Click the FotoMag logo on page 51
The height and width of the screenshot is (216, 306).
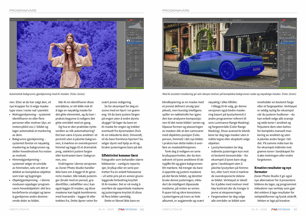281,209
